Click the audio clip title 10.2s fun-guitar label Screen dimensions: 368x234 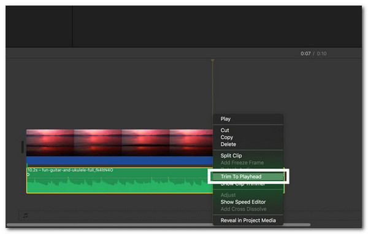(x=70, y=170)
